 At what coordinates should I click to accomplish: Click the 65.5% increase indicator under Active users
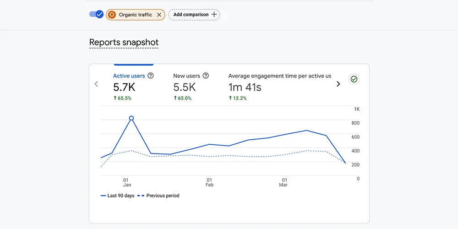[x=122, y=98]
